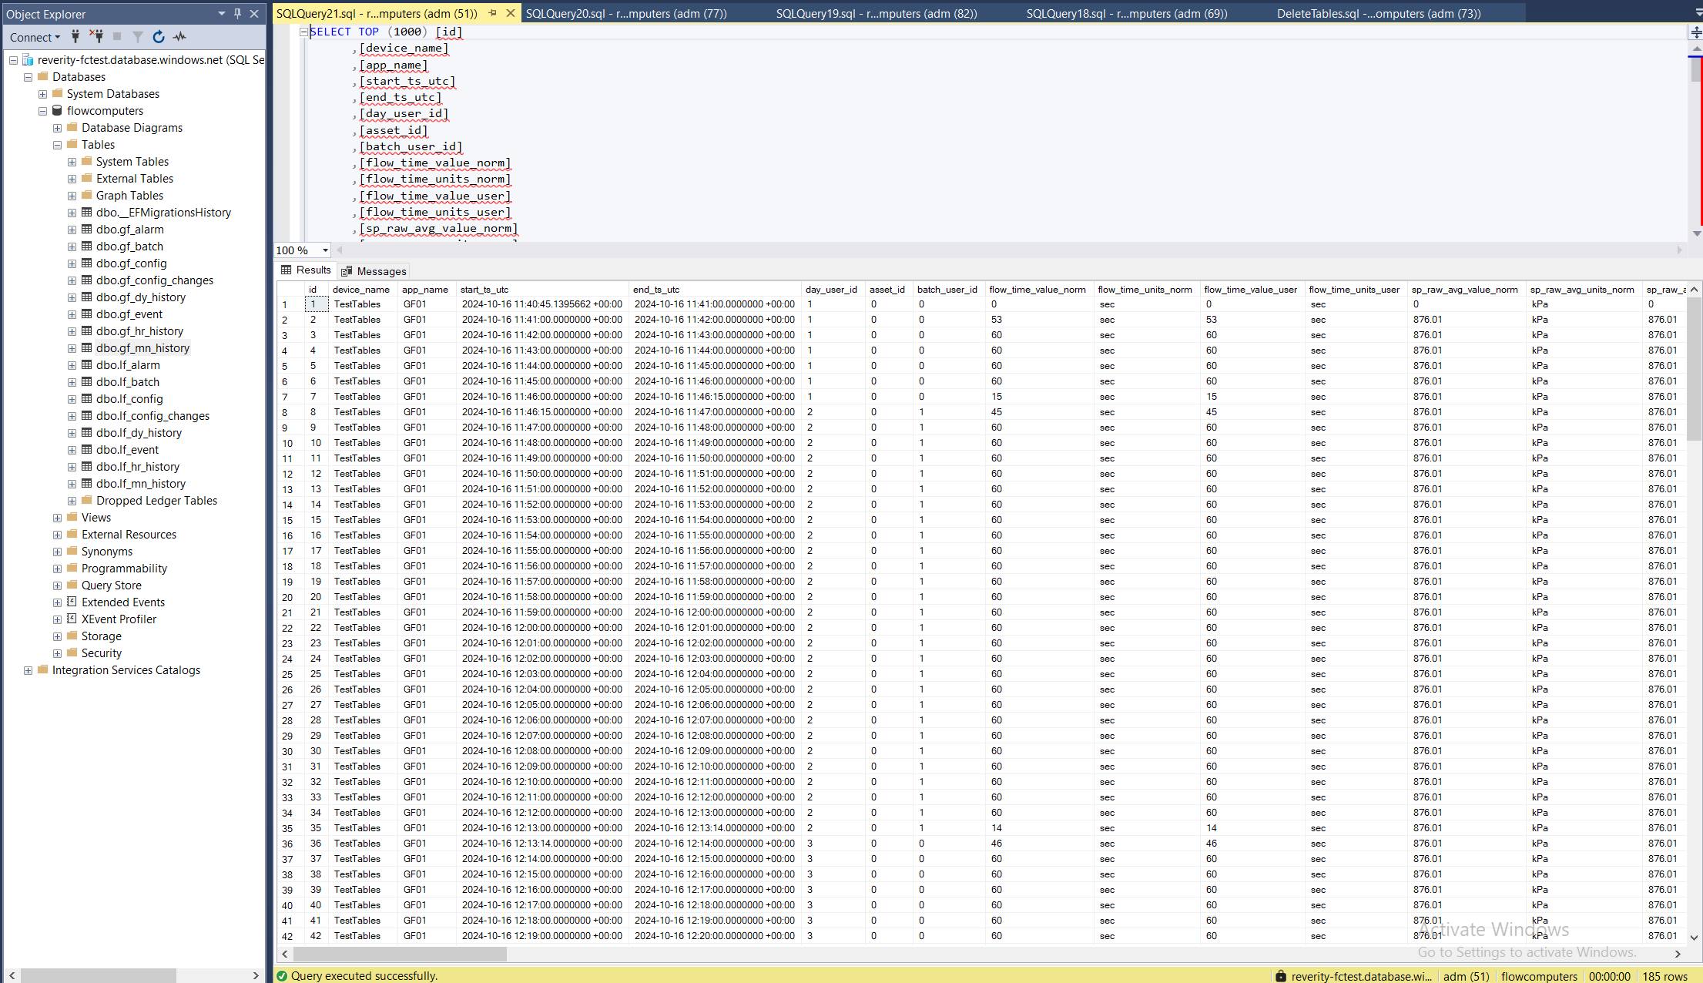Viewport: 1703px width, 983px height.
Task: Open the Activity Monitor icon
Action: coord(179,36)
